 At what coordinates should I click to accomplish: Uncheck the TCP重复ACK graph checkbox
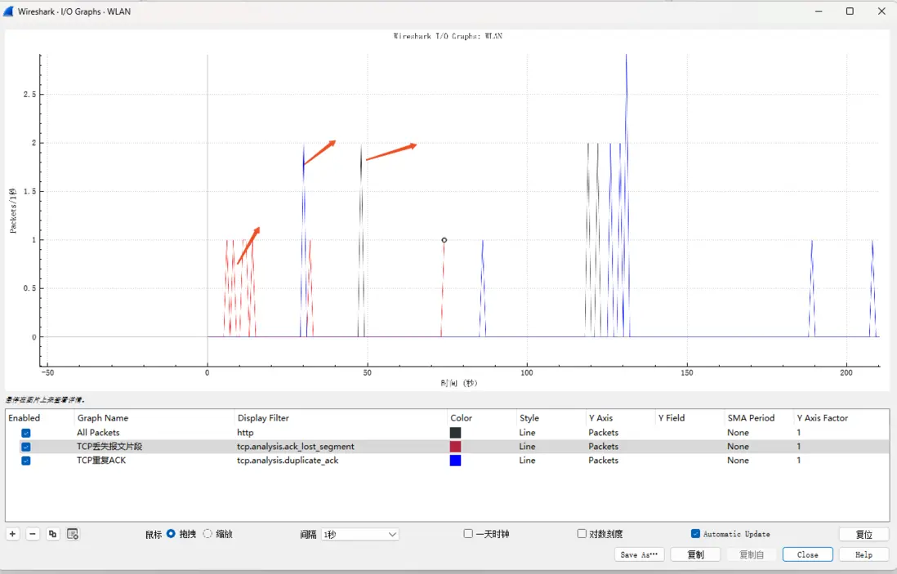(26, 461)
